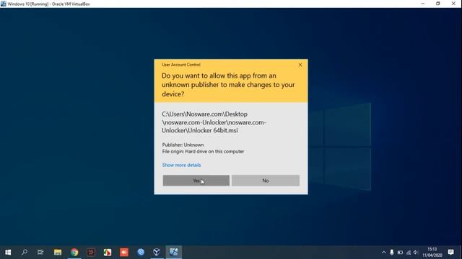The width and height of the screenshot is (462, 259).
Task: Click the microphone tray icon
Action: tap(391, 253)
